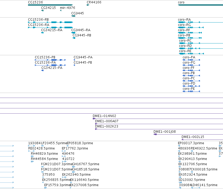Select the coro-PB protein feature
Viewport: 223px width, 189px height.
pyautogui.click(x=191, y=76)
